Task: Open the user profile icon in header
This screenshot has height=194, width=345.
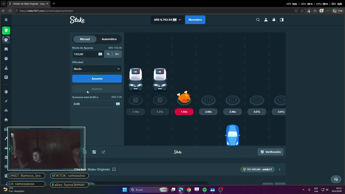Action: click(266, 20)
